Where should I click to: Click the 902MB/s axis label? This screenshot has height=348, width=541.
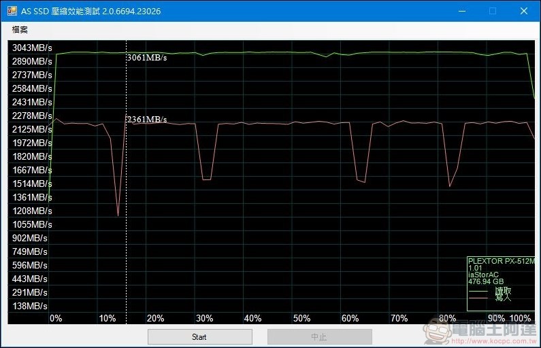pyautogui.click(x=30, y=238)
